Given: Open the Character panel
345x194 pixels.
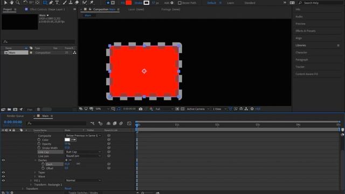Looking at the screenshot, I should coord(301,53).
